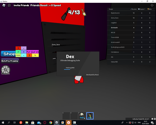The width and height of the screenshot is (156, 125).
Task: Click 'Developed by Moon' text
Action: (x=92, y=75)
